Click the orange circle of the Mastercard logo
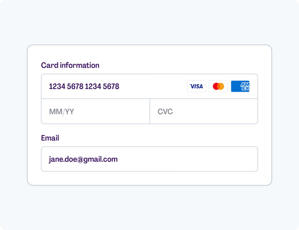The width and height of the screenshot is (299, 230). click(x=221, y=87)
